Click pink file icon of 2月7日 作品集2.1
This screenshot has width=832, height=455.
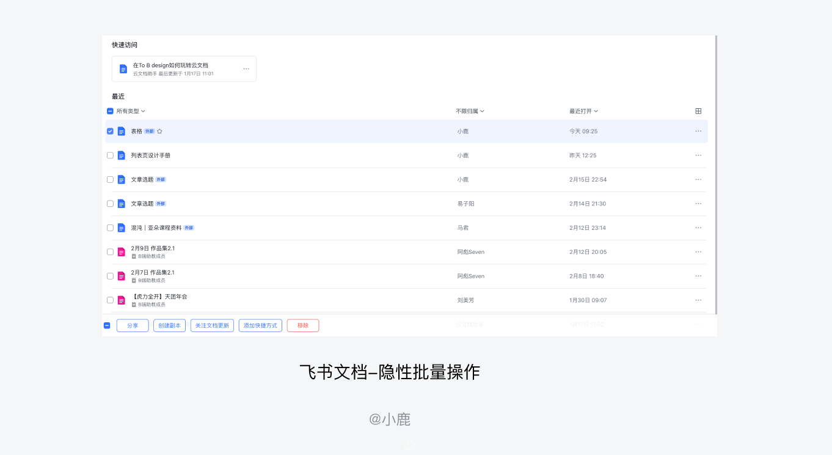[x=122, y=276]
